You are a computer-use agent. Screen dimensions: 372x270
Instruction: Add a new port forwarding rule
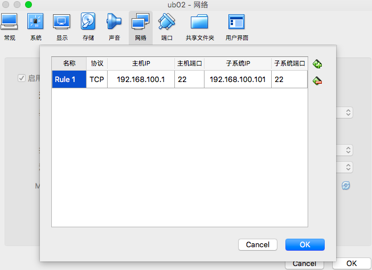tap(317, 64)
